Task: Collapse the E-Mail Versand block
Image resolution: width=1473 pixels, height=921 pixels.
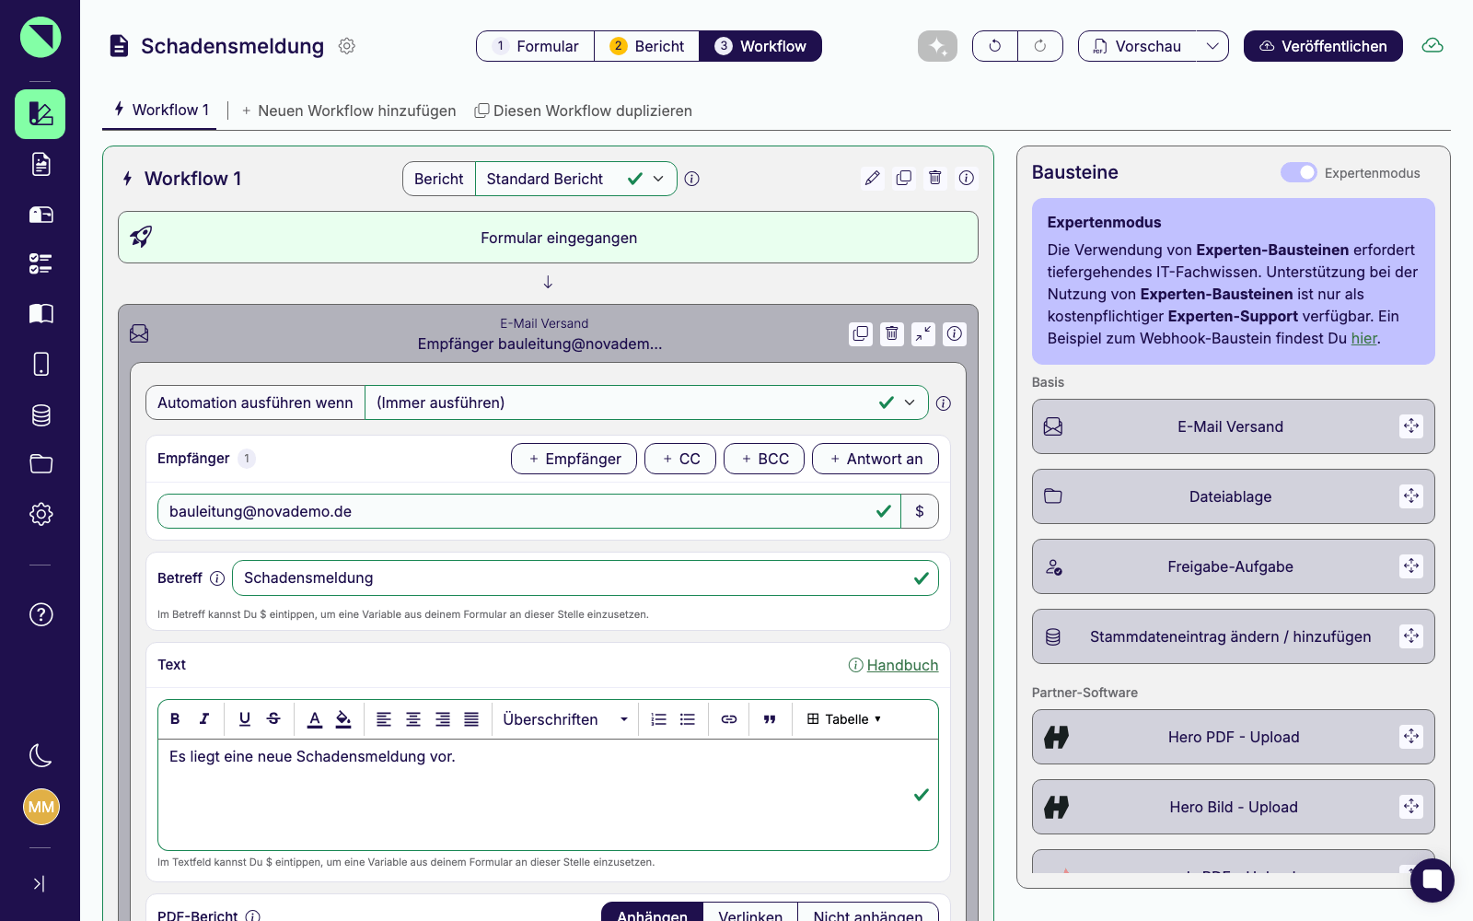Action: 923,333
